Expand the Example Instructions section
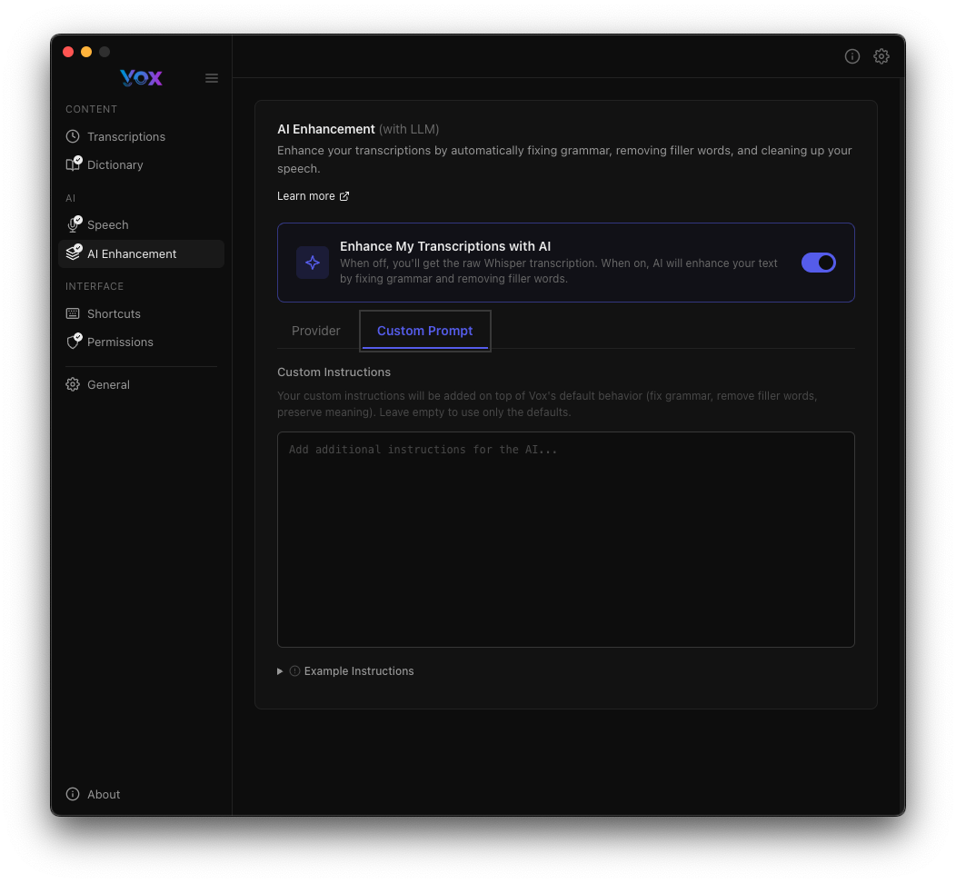The image size is (956, 883). coord(351,670)
